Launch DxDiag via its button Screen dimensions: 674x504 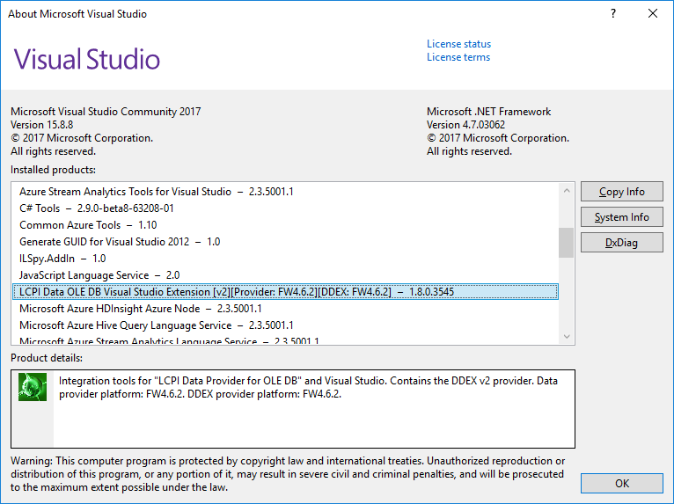point(621,243)
